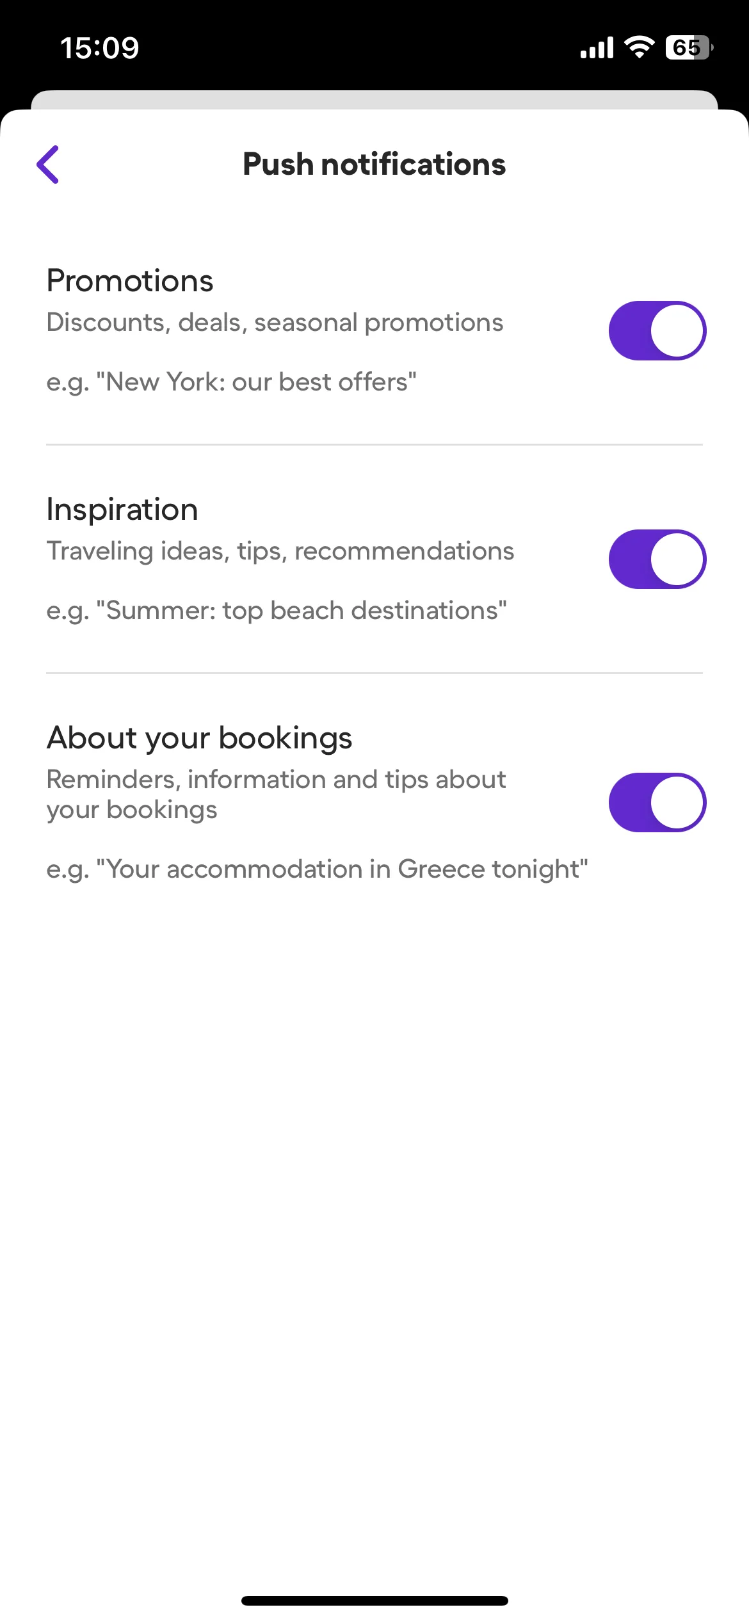Tap the Push notifications page title
Screen dimensions: 749x1621
point(374,165)
